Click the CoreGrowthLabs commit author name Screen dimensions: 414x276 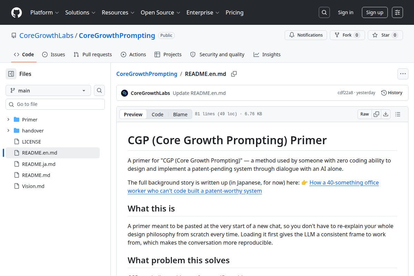tap(150, 93)
